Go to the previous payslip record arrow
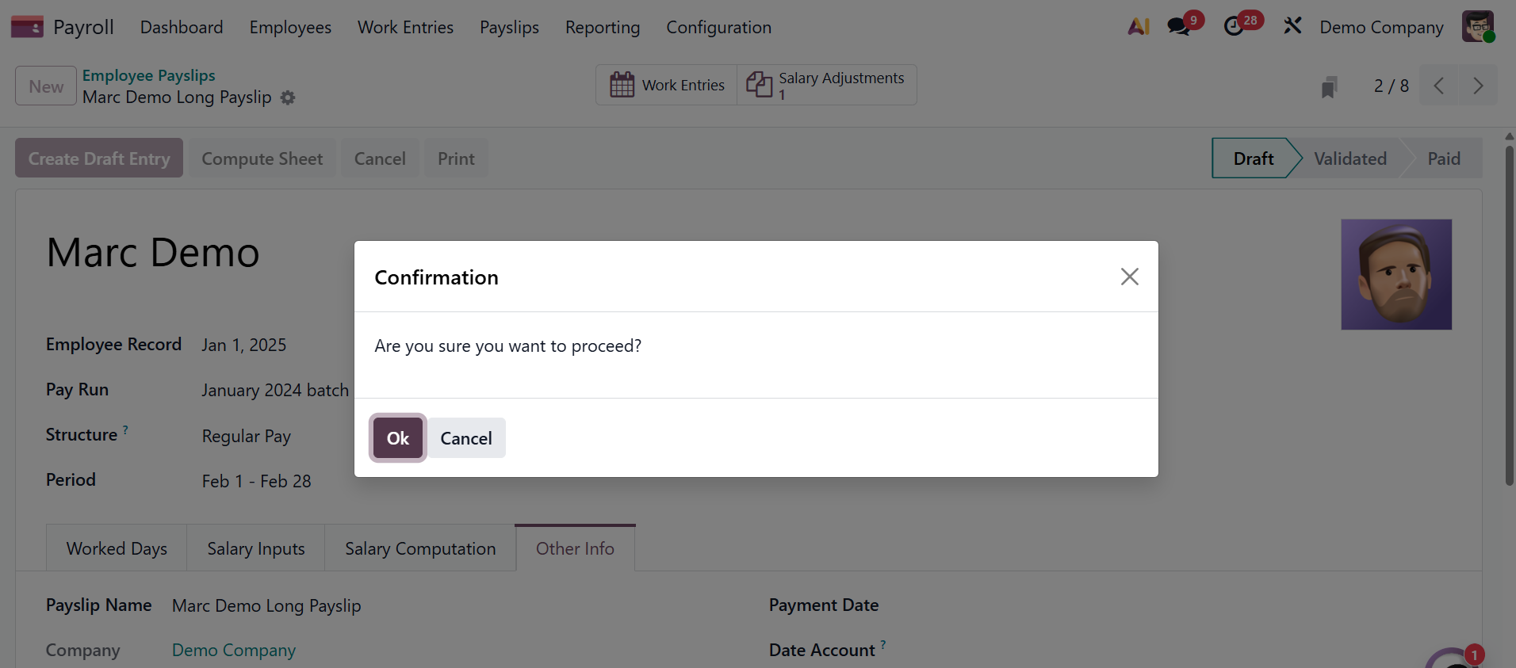Image resolution: width=1516 pixels, height=668 pixels. 1439,86
